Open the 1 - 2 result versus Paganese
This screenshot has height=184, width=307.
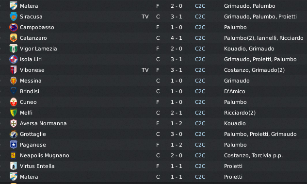(177, 145)
